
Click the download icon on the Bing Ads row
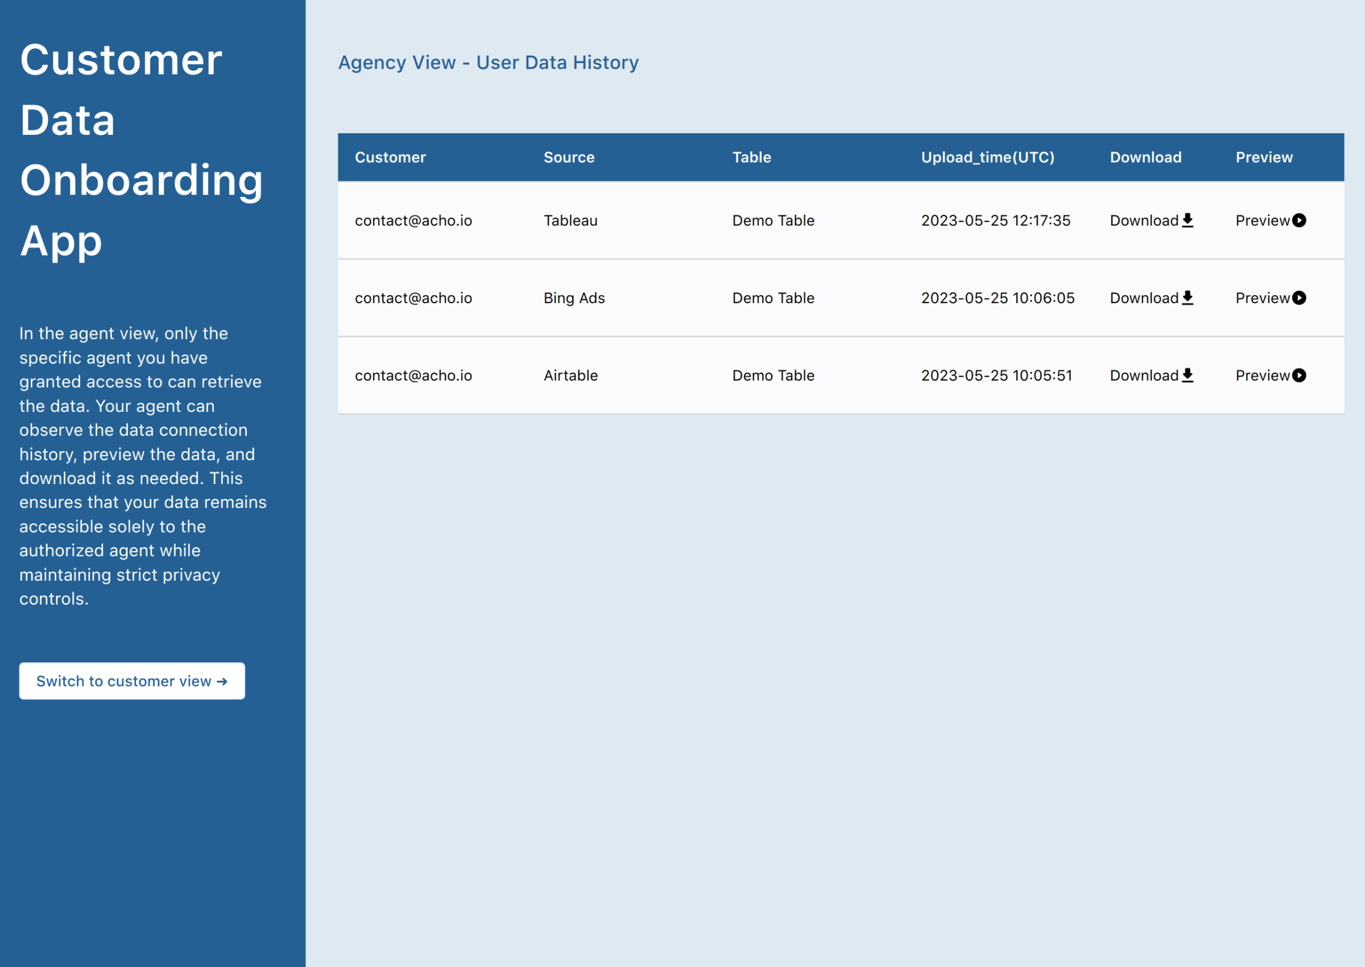click(x=1188, y=297)
